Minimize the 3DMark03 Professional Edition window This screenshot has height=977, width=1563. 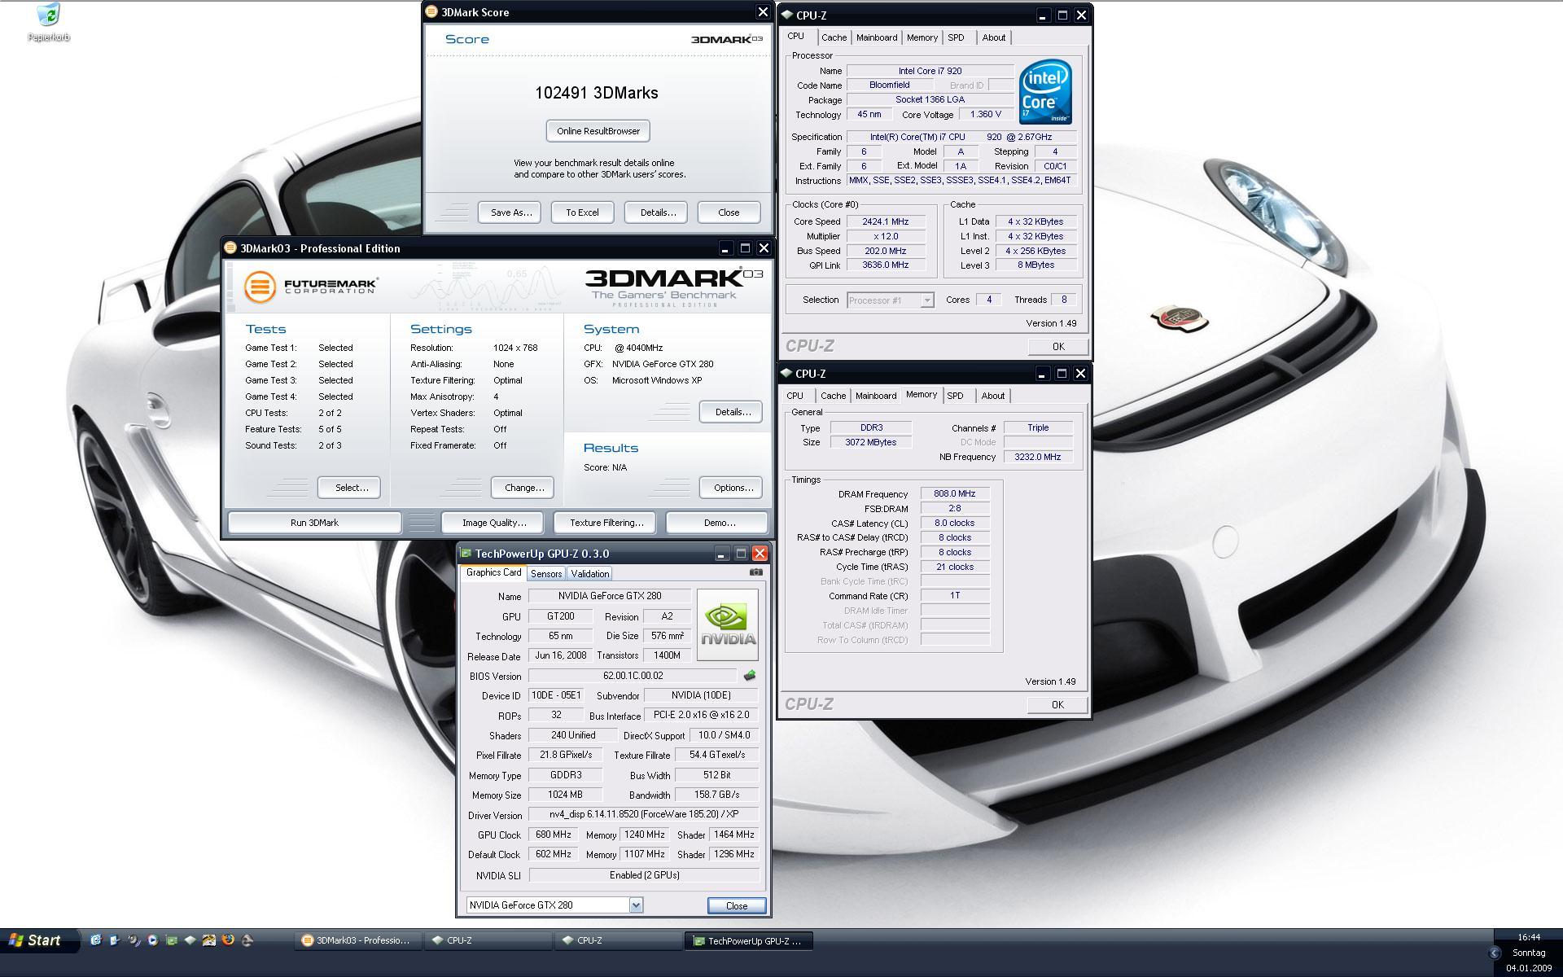coord(725,248)
